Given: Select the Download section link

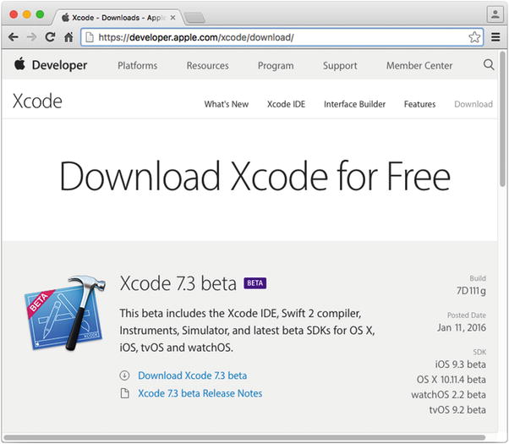Looking at the screenshot, I should coord(473,104).
